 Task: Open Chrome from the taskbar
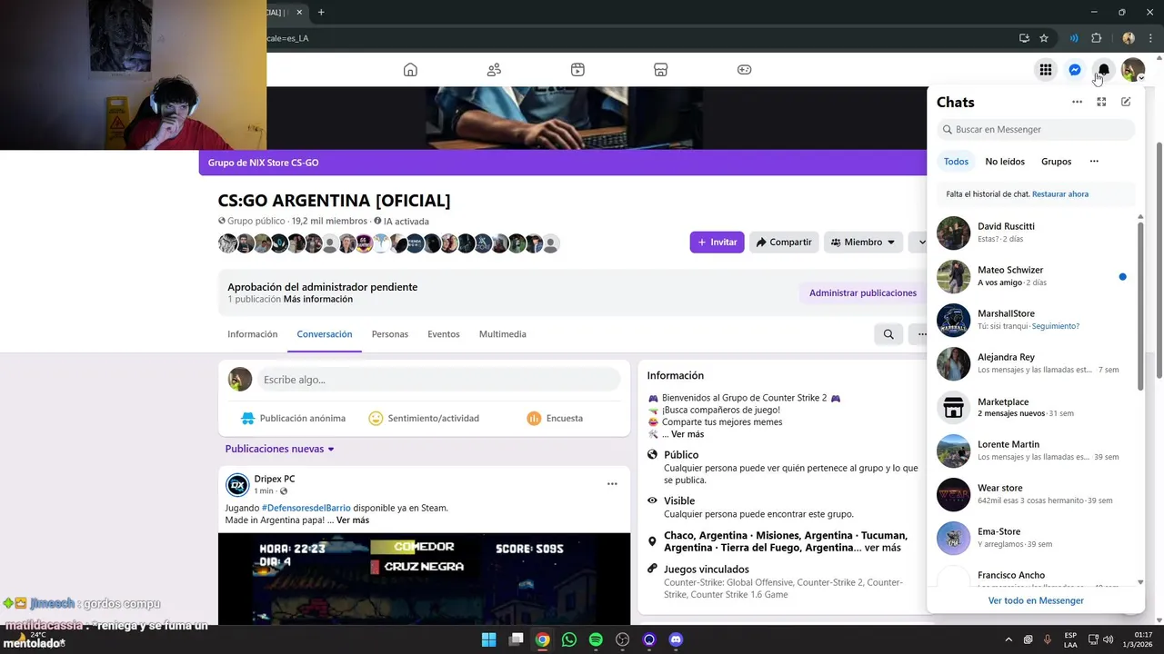542,639
